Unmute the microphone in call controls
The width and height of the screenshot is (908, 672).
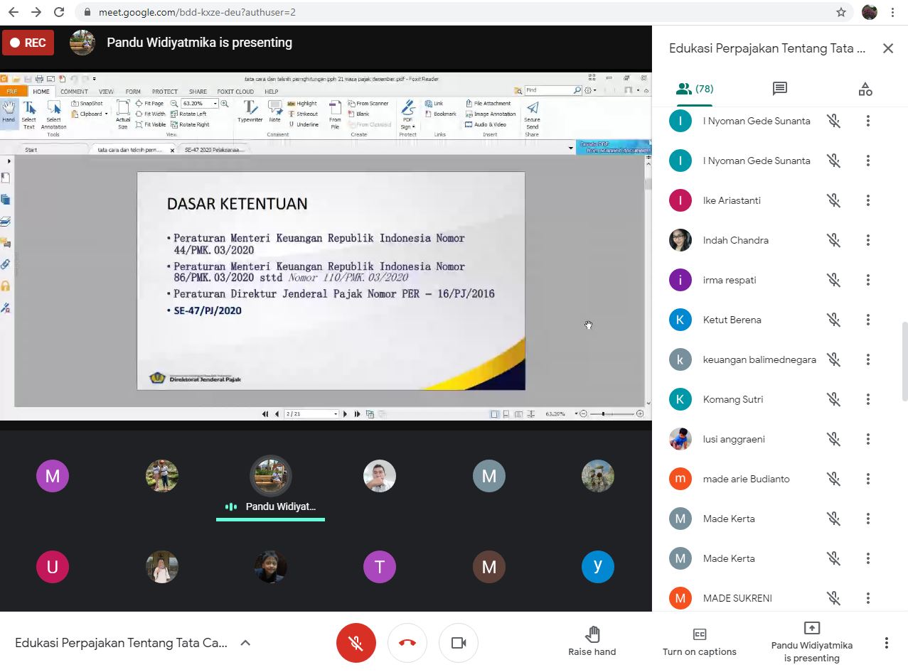(x=356, y=643)
